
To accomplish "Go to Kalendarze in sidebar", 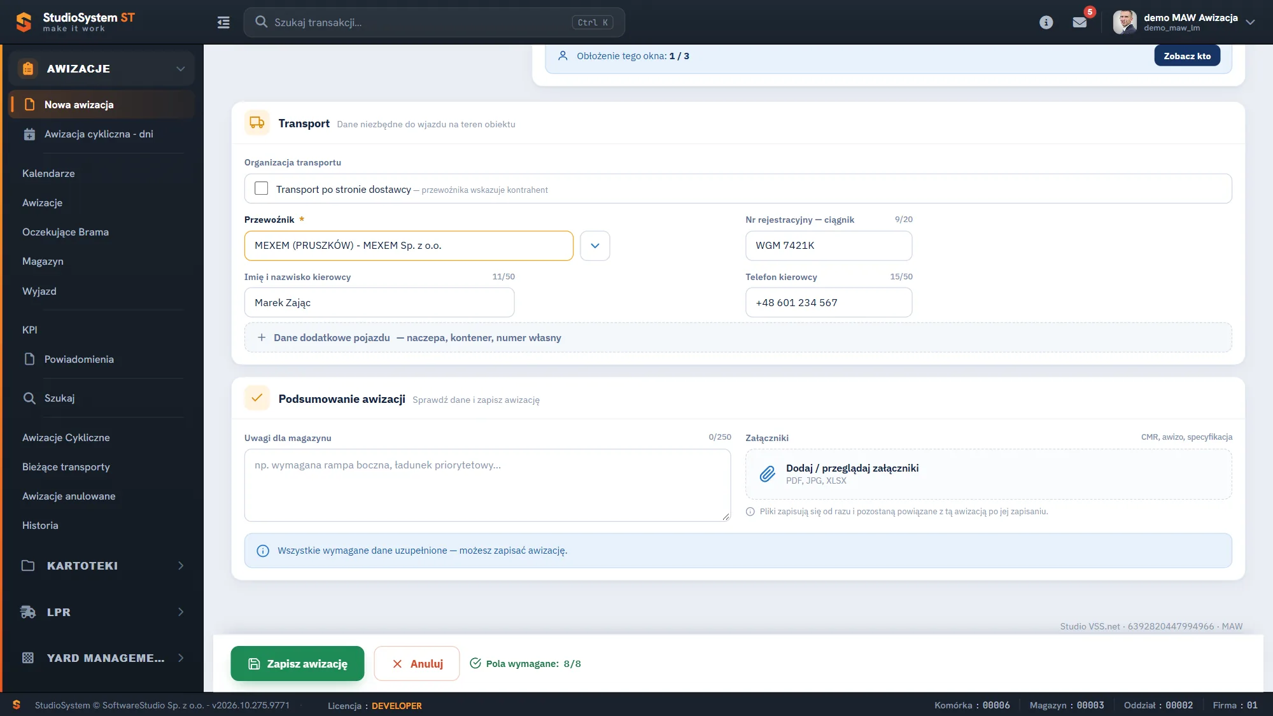I will [x=48, y=173].
